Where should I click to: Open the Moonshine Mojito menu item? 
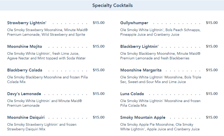[25, 47]
